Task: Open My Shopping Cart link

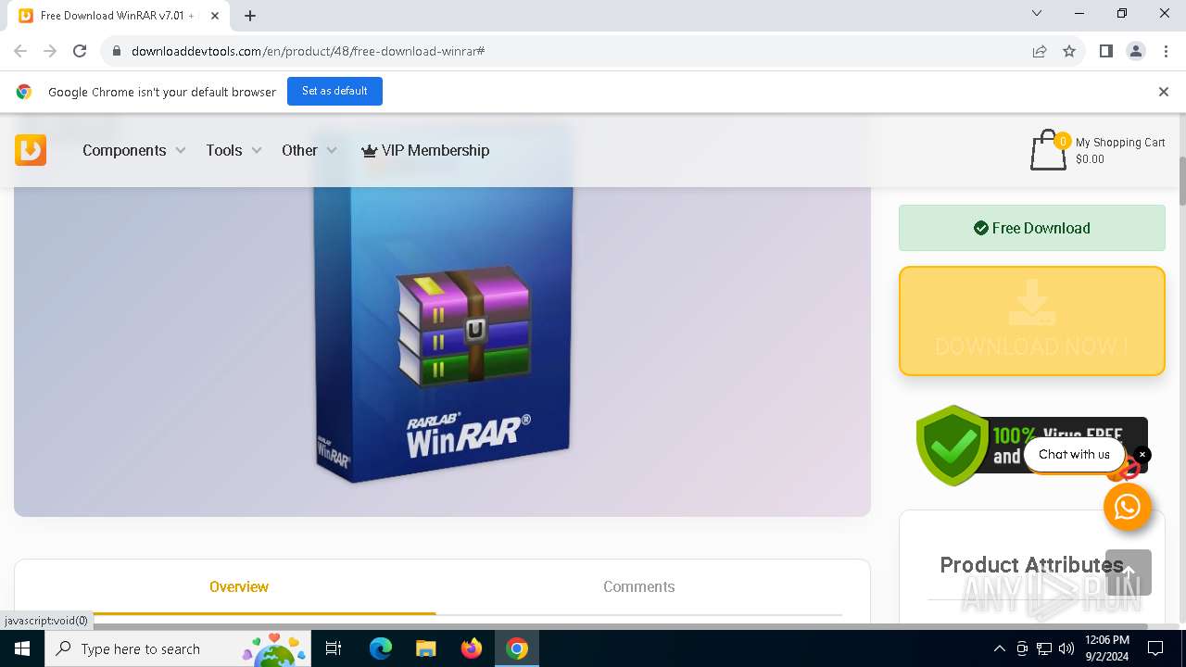Action: point(1120,143)
